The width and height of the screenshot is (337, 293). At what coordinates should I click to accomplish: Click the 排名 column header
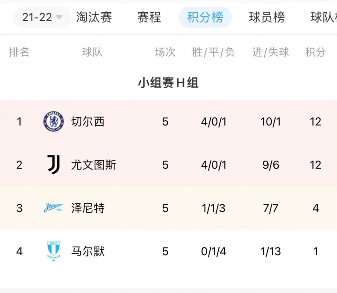click(x=19, y=52)
